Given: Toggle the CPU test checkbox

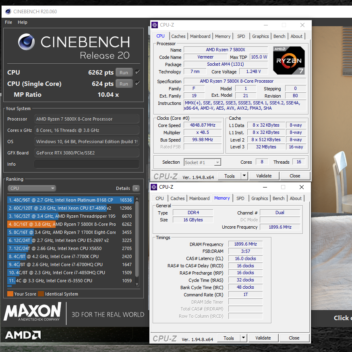Looking at the screenshot, I should point(137,72).
